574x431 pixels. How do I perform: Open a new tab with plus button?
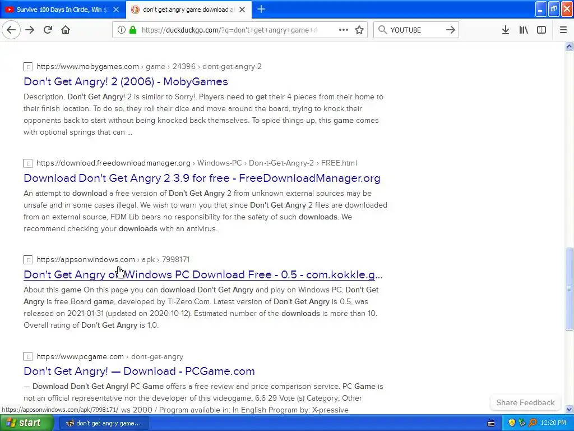pos(261,9)
